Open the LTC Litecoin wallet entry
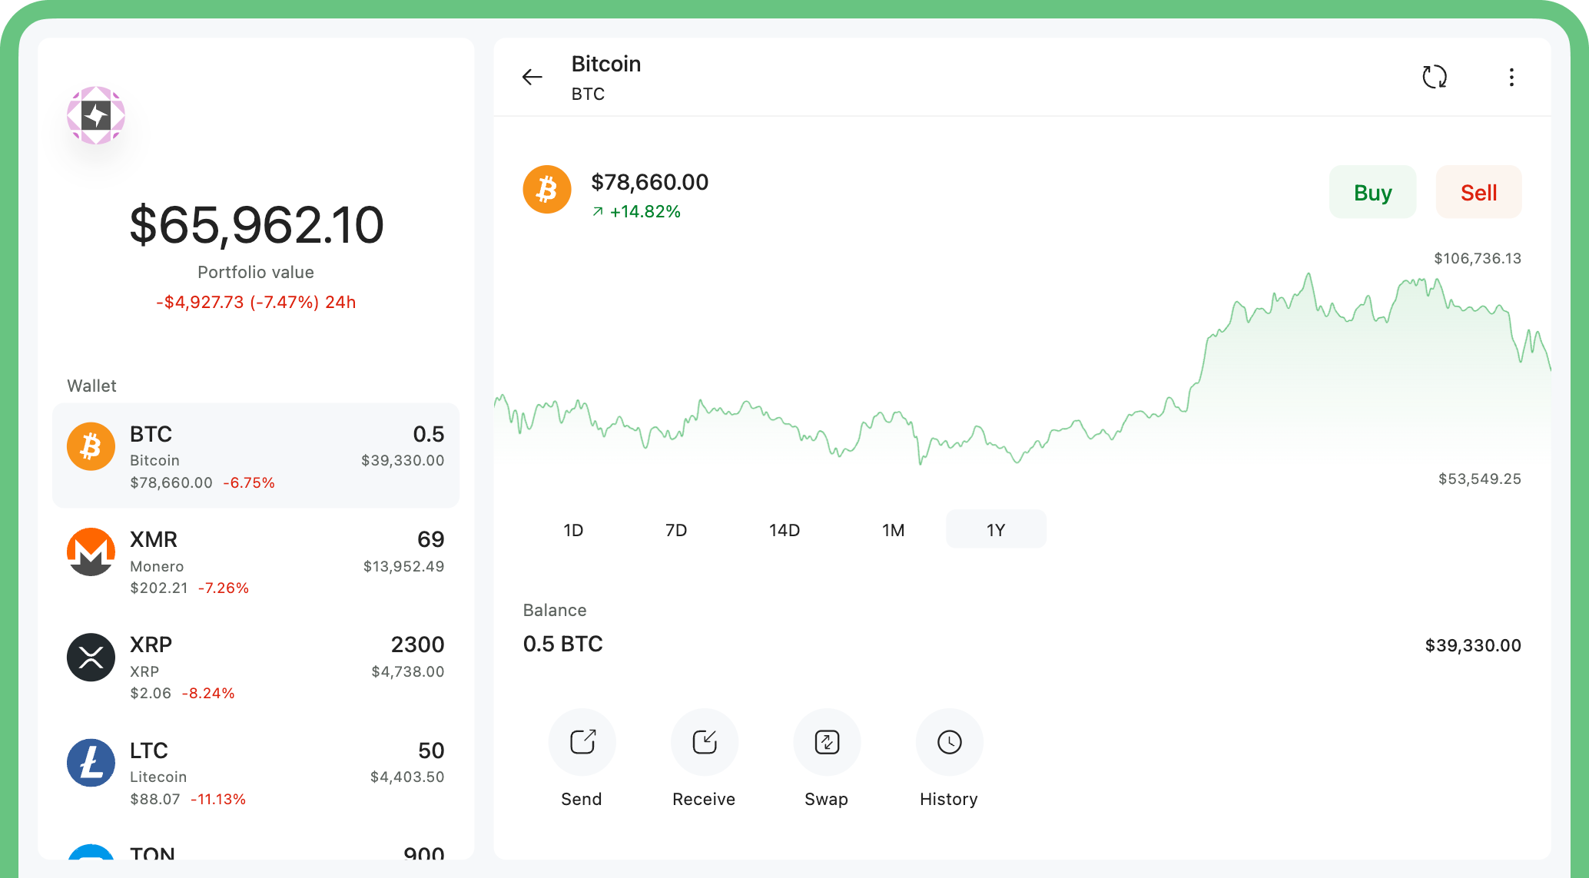 point(255,773)
